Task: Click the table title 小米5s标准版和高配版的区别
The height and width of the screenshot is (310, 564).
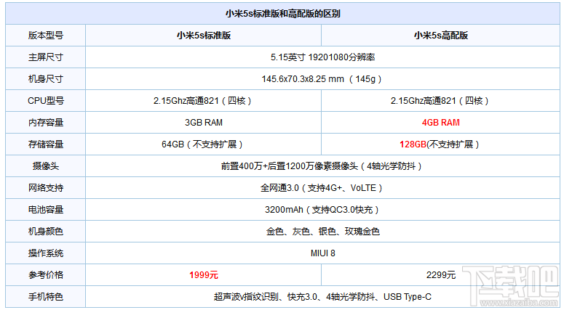Action: point(282,14)
